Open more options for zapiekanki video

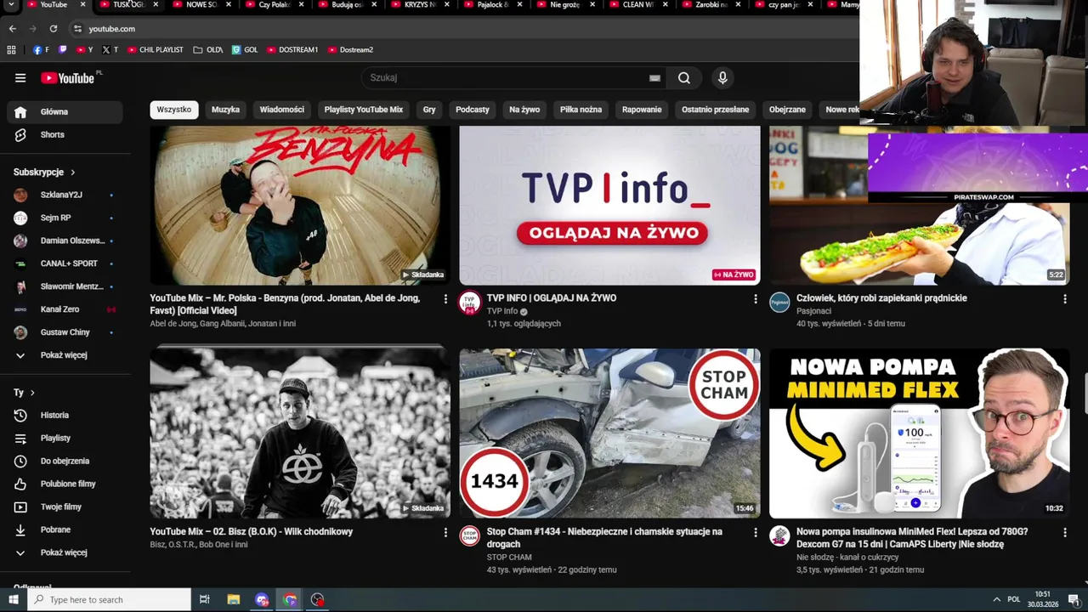click(1064, 299)
